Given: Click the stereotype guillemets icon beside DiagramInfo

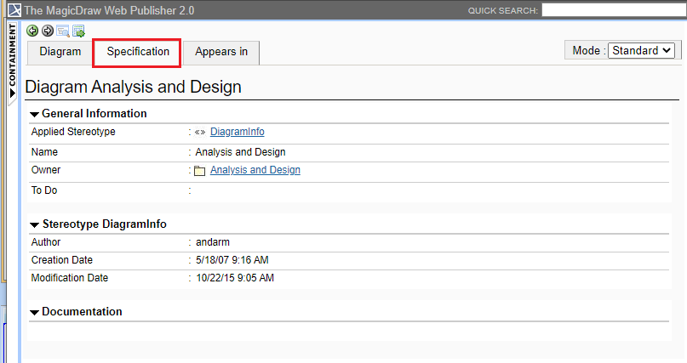Looking at the screenshot, I should click(x=200, y=132).
